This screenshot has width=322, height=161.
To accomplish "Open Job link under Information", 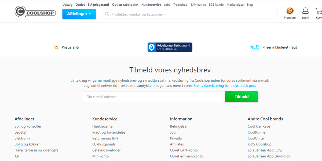I will click(173, 132).
